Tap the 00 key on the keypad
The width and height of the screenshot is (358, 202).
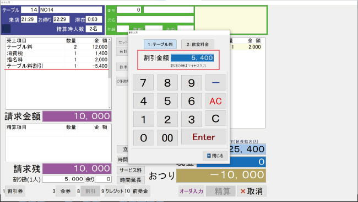click(x=167, y=138)
